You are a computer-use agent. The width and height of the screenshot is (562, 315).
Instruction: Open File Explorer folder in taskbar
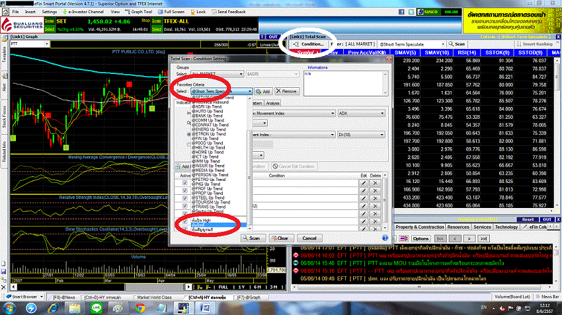tap(75, 308)
